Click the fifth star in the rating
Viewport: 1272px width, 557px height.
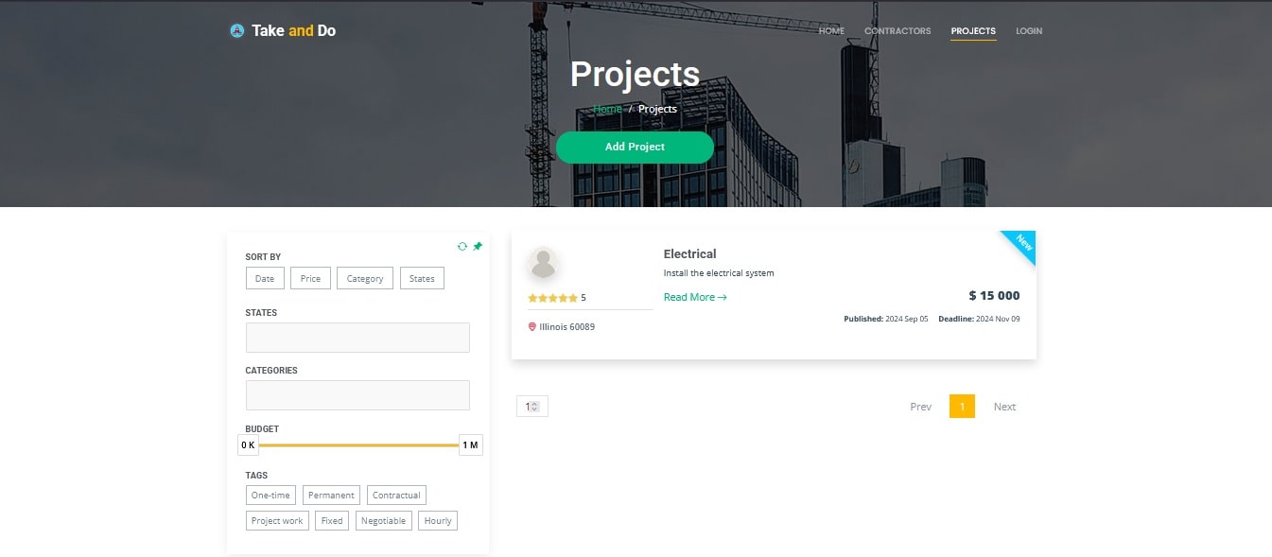[x=571, y=297]
